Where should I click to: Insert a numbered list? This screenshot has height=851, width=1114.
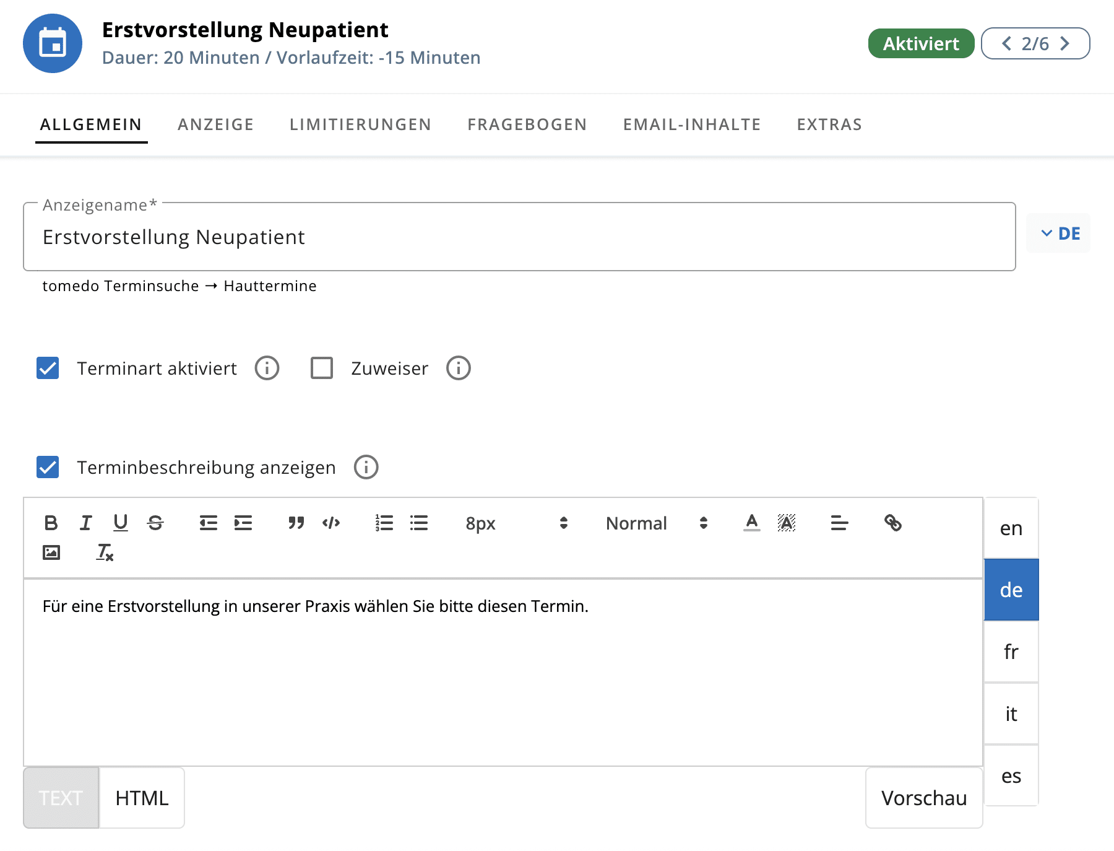384,523
